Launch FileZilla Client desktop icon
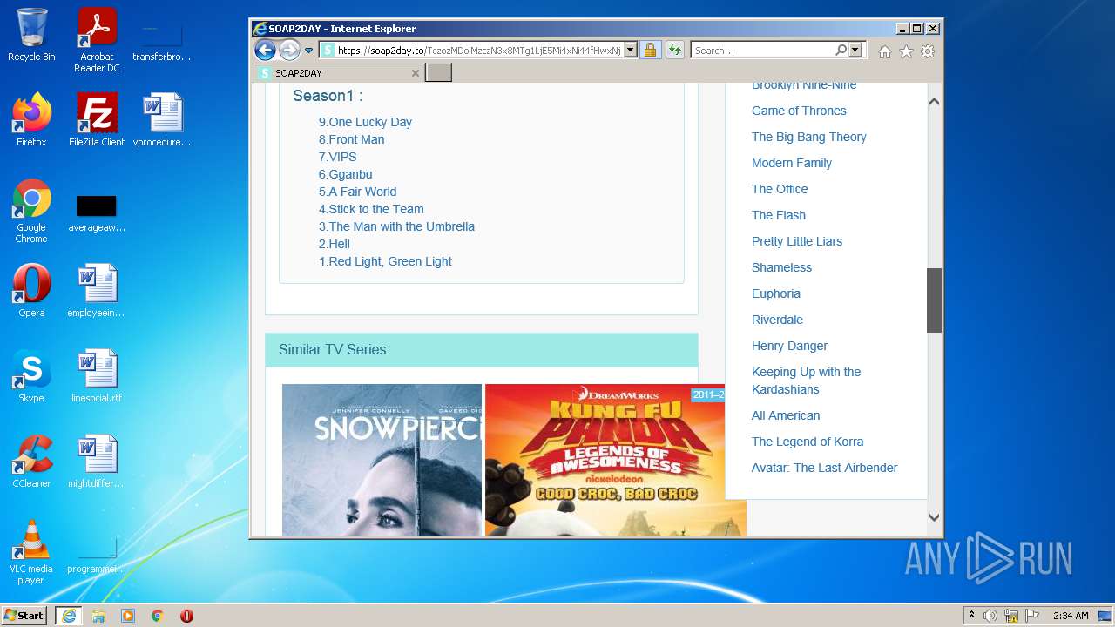 pyautogui.click(x=97, y=120)
